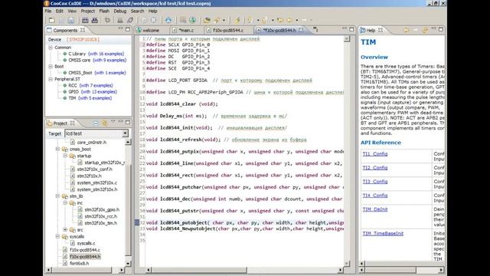Open GPIO 'with 13 examples' link
The height and width of the screenshot is (276, 490).
(x=99, y=92)
